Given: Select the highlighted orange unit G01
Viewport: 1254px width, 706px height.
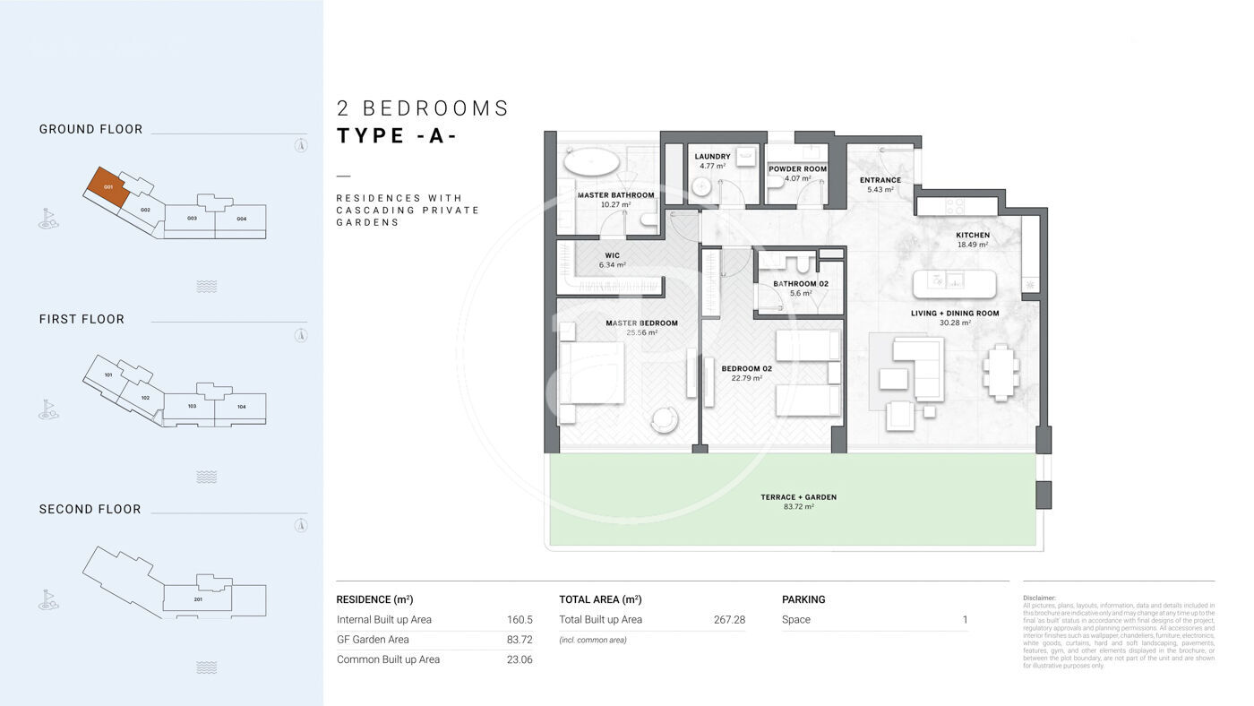Looking at the screenshot, I should coord(107,186).
